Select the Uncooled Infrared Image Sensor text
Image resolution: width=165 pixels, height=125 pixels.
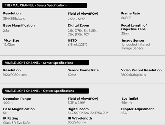pos(136,46)
